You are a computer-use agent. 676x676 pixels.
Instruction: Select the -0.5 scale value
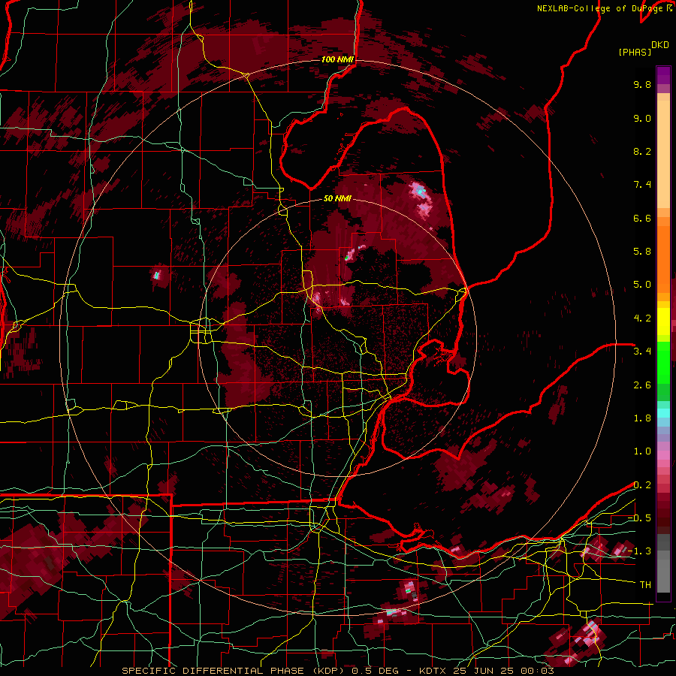(x=639, y=518)
